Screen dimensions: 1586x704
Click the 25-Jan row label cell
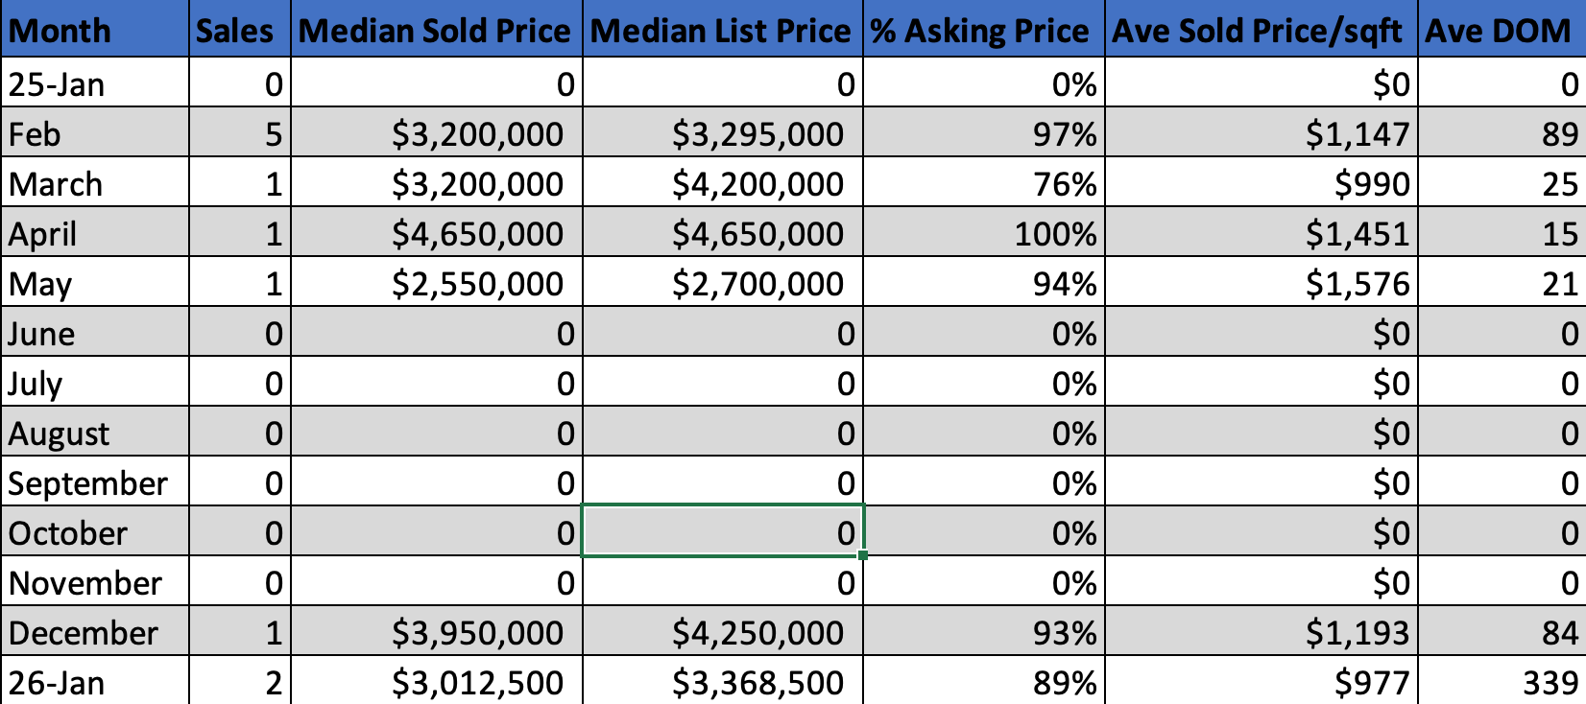pos(94,84)
